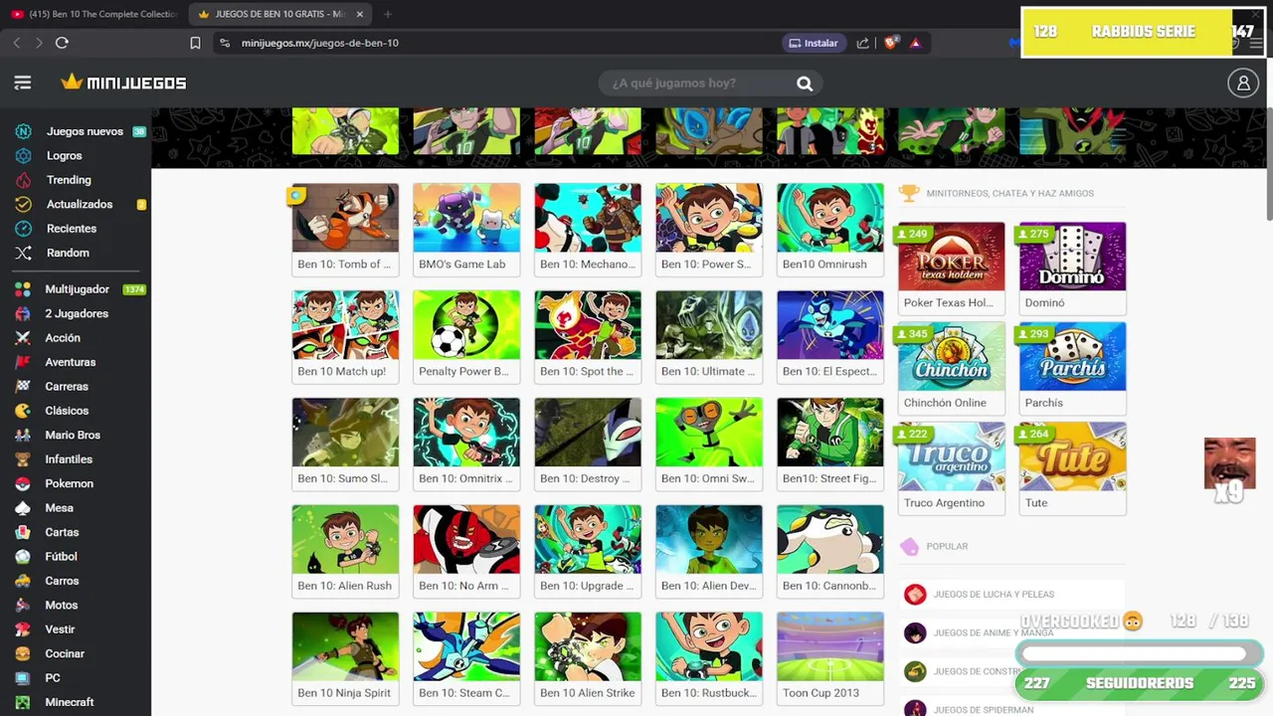Switch to the Ben 10 Complete Collection tab

[x=94, y=14]
